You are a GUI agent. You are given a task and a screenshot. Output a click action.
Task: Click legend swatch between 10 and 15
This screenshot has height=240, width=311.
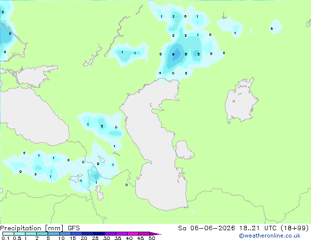pyautogui.click(x=65, y=234)
